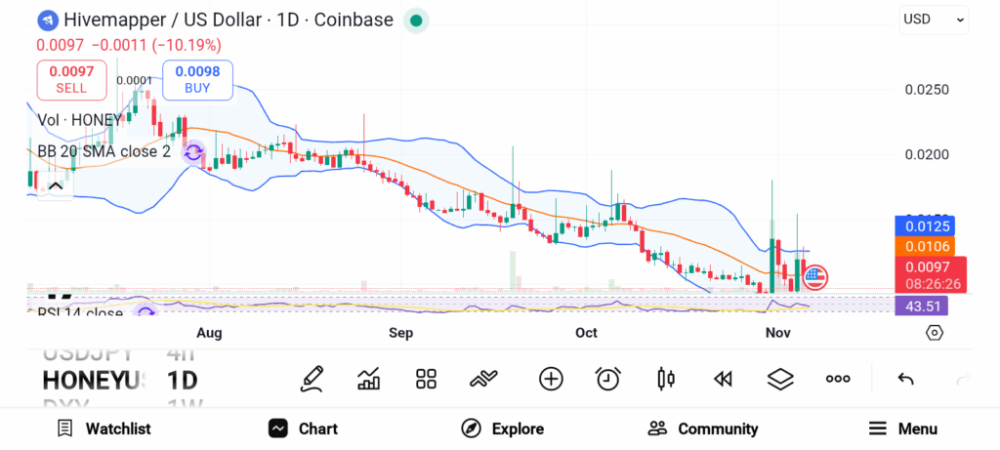The image size is (1000, 450).
Task: Open the indicators chart icon with bars
Action: (369, 379)
